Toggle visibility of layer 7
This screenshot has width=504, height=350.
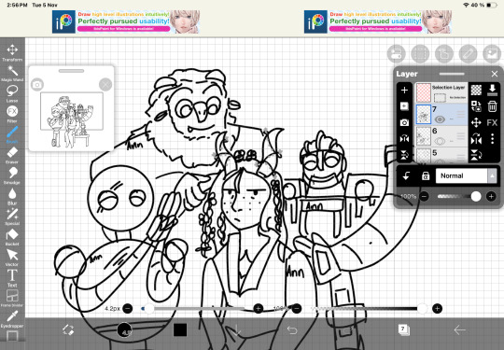tap(440, 119)
